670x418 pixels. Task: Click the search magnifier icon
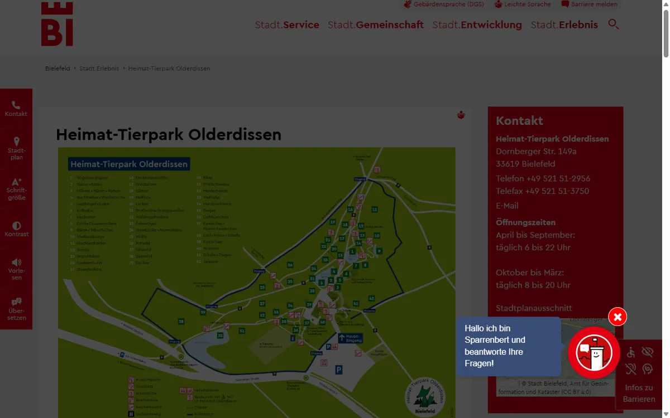click(614, 24)
